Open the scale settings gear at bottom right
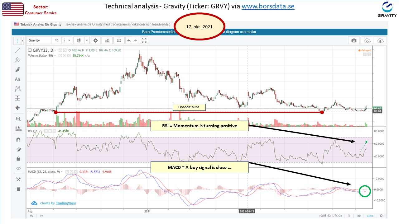This screenshot has height=224, width=399. click(x=381, y=216)
